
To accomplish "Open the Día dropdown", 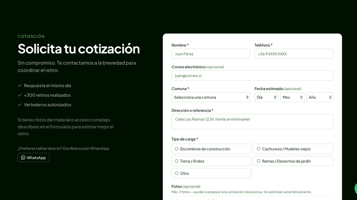I will [266, 97].
